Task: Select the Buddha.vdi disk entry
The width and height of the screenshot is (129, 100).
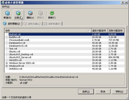Action: [x=15, y=37]
